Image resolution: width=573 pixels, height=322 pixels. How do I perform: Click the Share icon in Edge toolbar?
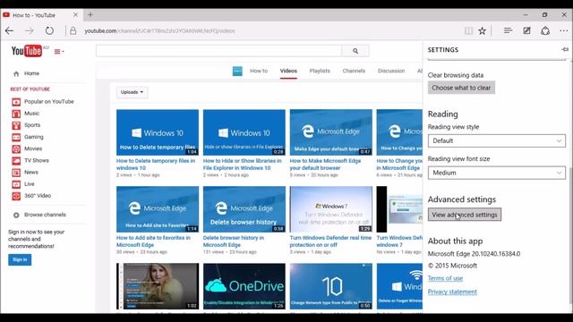[545, 31]
